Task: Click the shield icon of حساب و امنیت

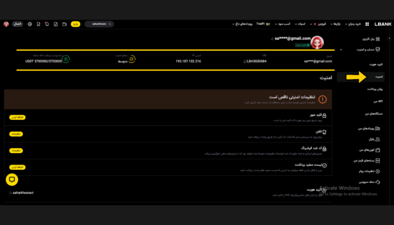Action: (x=378, y=50)
